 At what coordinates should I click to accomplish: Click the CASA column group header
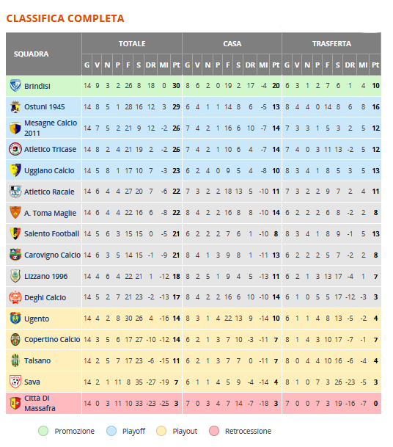click(232, 43)
